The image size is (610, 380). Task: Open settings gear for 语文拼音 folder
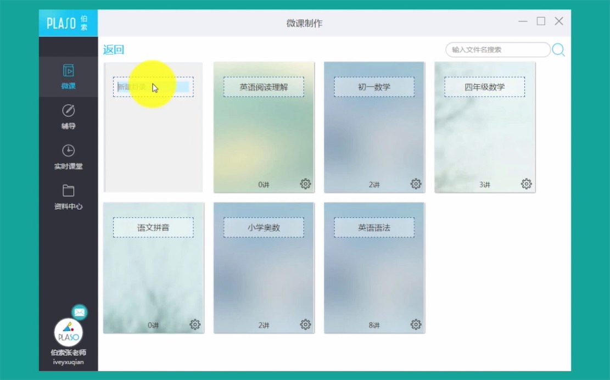[195, 325]
